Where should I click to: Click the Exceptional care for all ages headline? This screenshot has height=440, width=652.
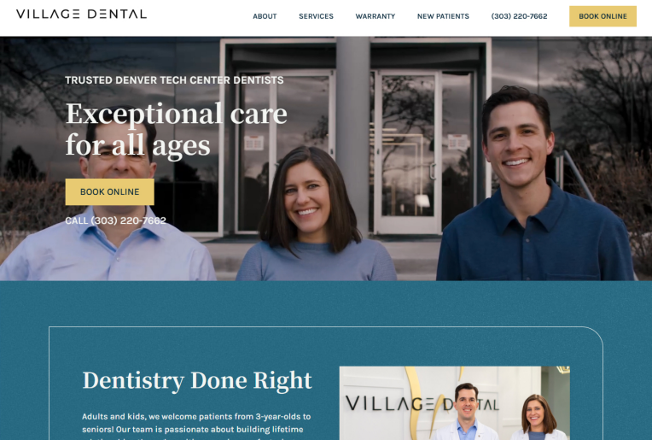click(177, 130)
